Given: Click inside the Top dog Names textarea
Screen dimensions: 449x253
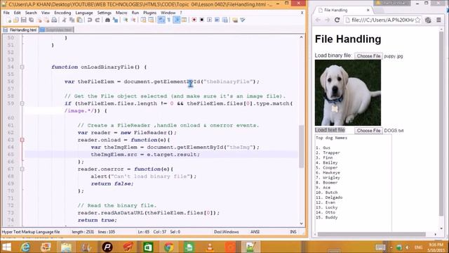Looking at the screenshot, I should (354, 183).
